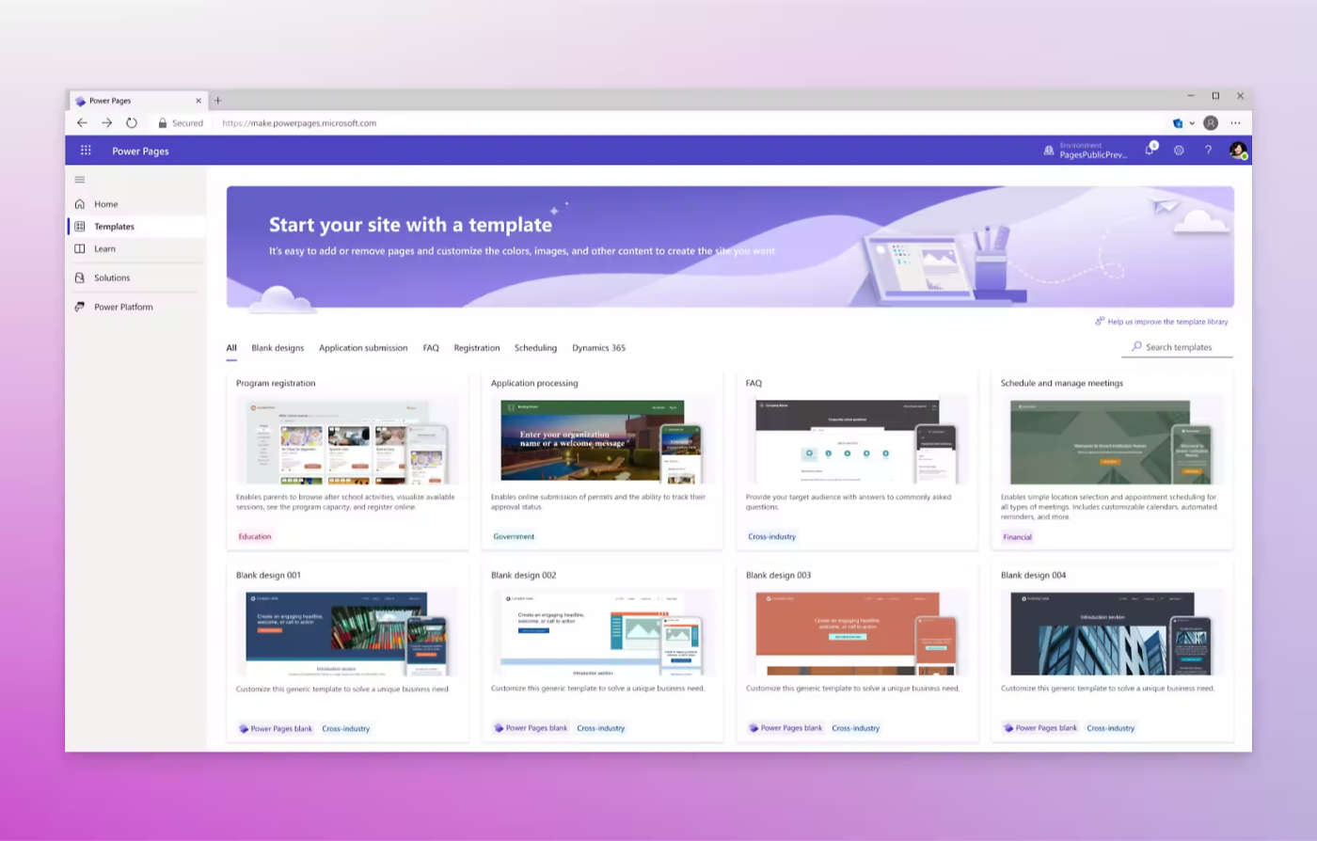Open the app launcher waffle icon
1317x841 pixels.
tap(86, 151)
